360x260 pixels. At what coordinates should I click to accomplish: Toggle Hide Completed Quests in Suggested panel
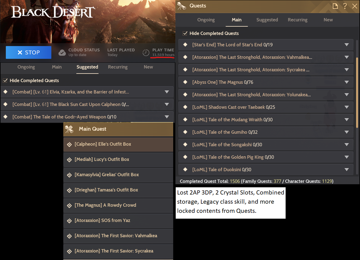(5, 80)
